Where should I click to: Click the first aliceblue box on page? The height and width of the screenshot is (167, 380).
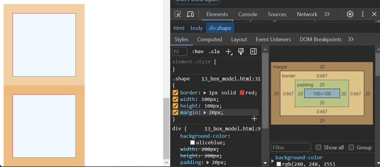[44, 45]
